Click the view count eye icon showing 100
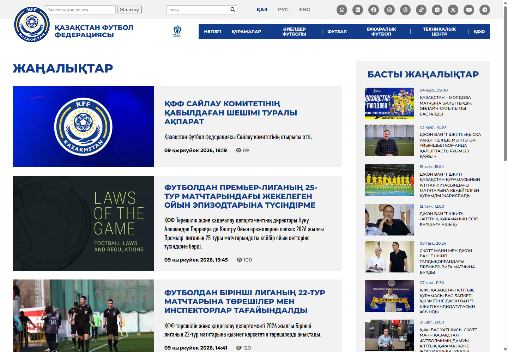The image size is (508, 352). (x=240, y=260)
